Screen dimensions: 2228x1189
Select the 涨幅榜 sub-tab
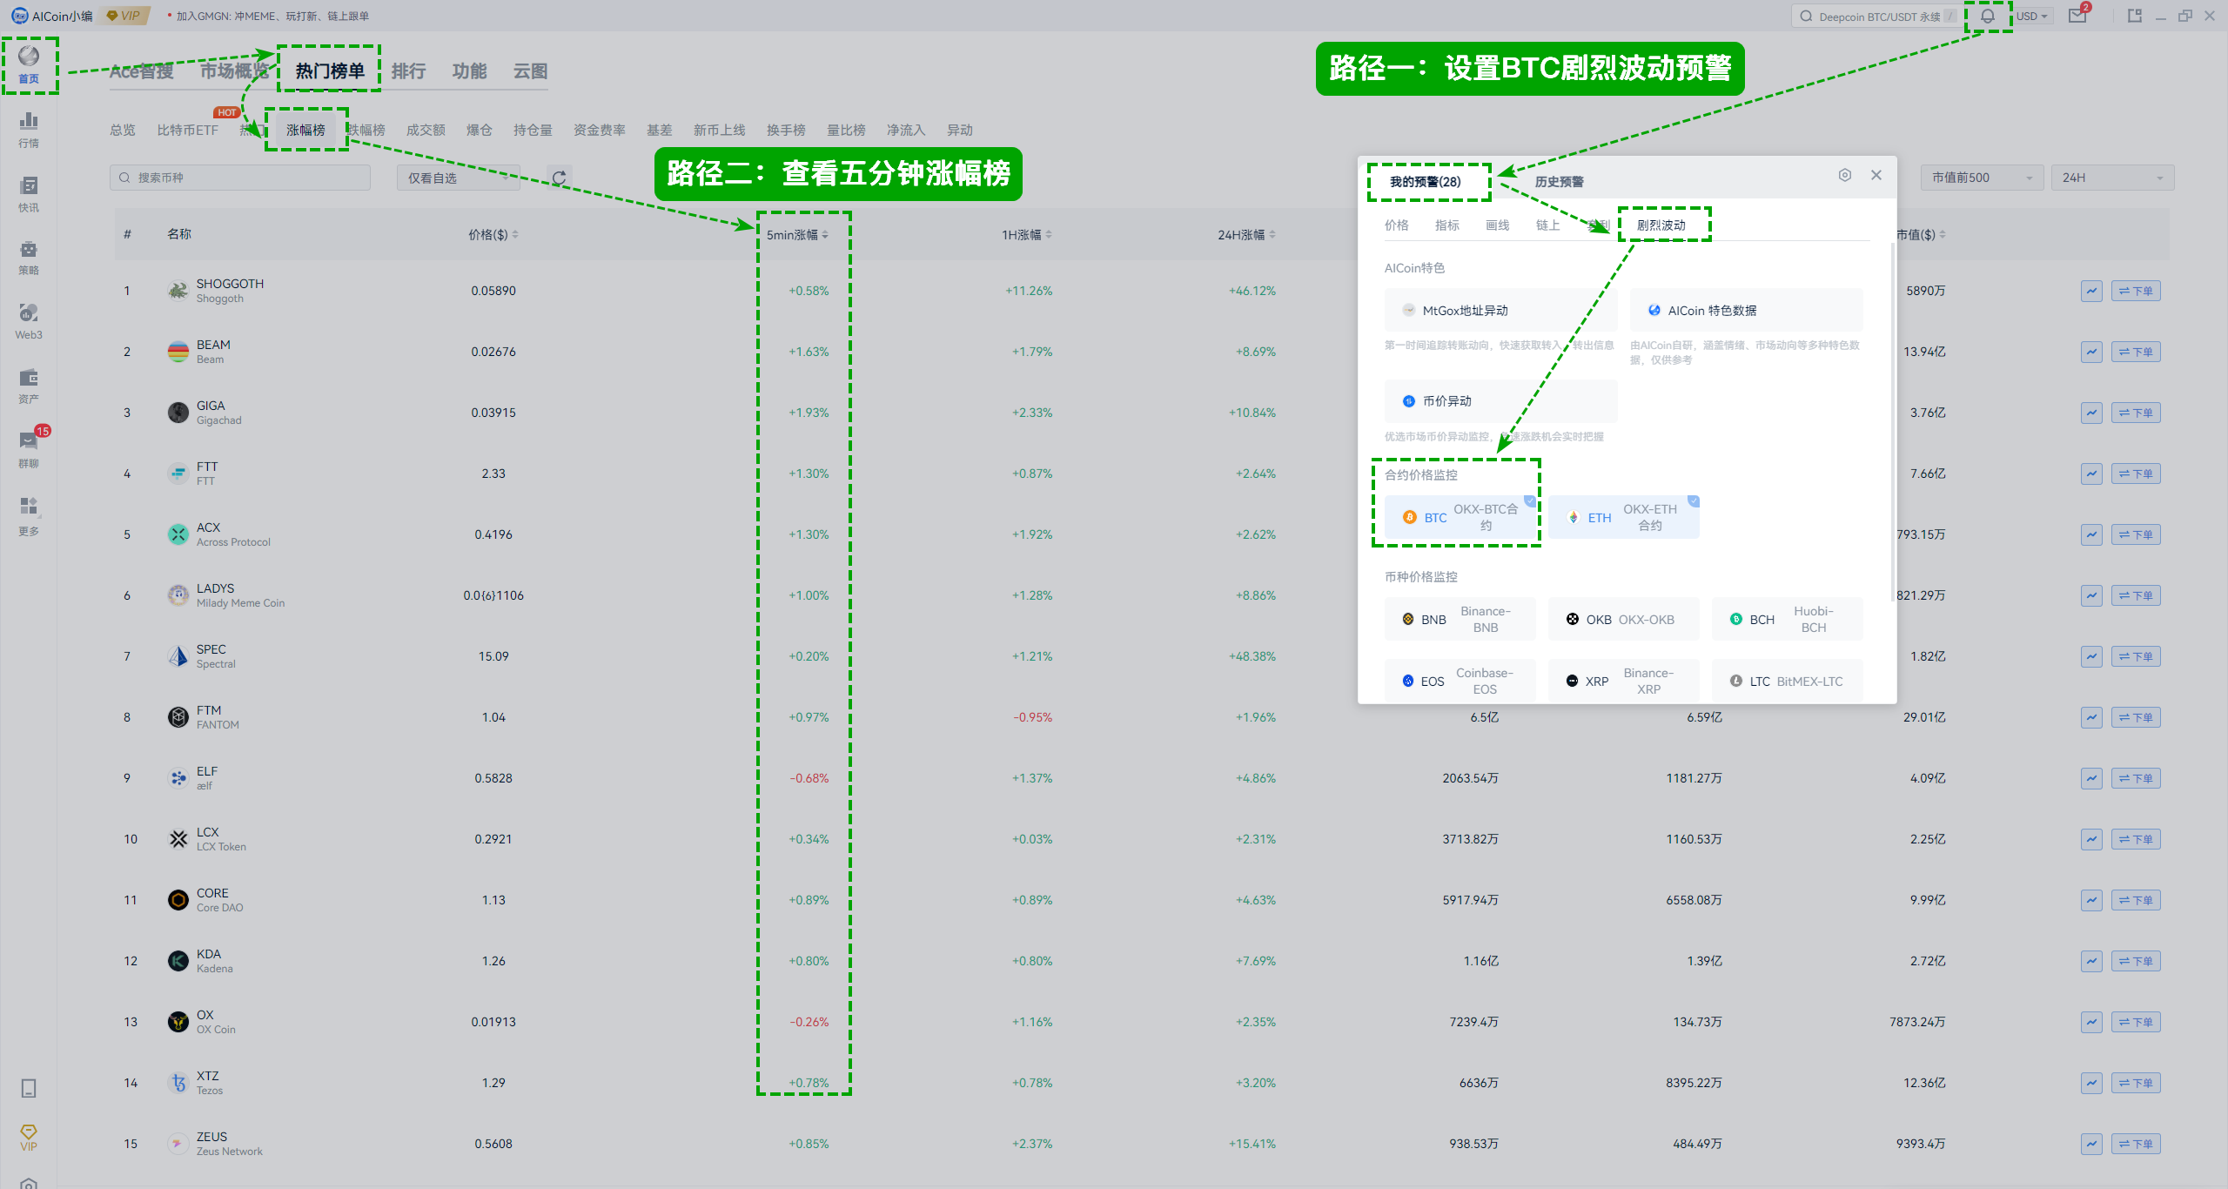point(305,130)
